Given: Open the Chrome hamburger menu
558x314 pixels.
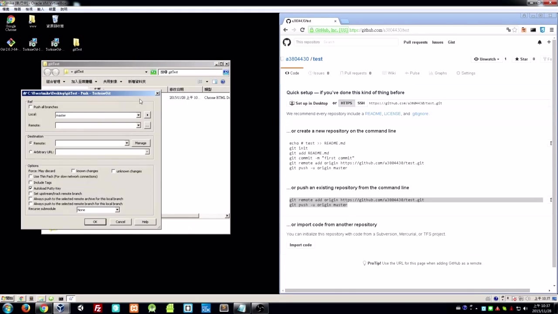Looking at the screenshot, I should pyautogui.click(x=551, y=30).
